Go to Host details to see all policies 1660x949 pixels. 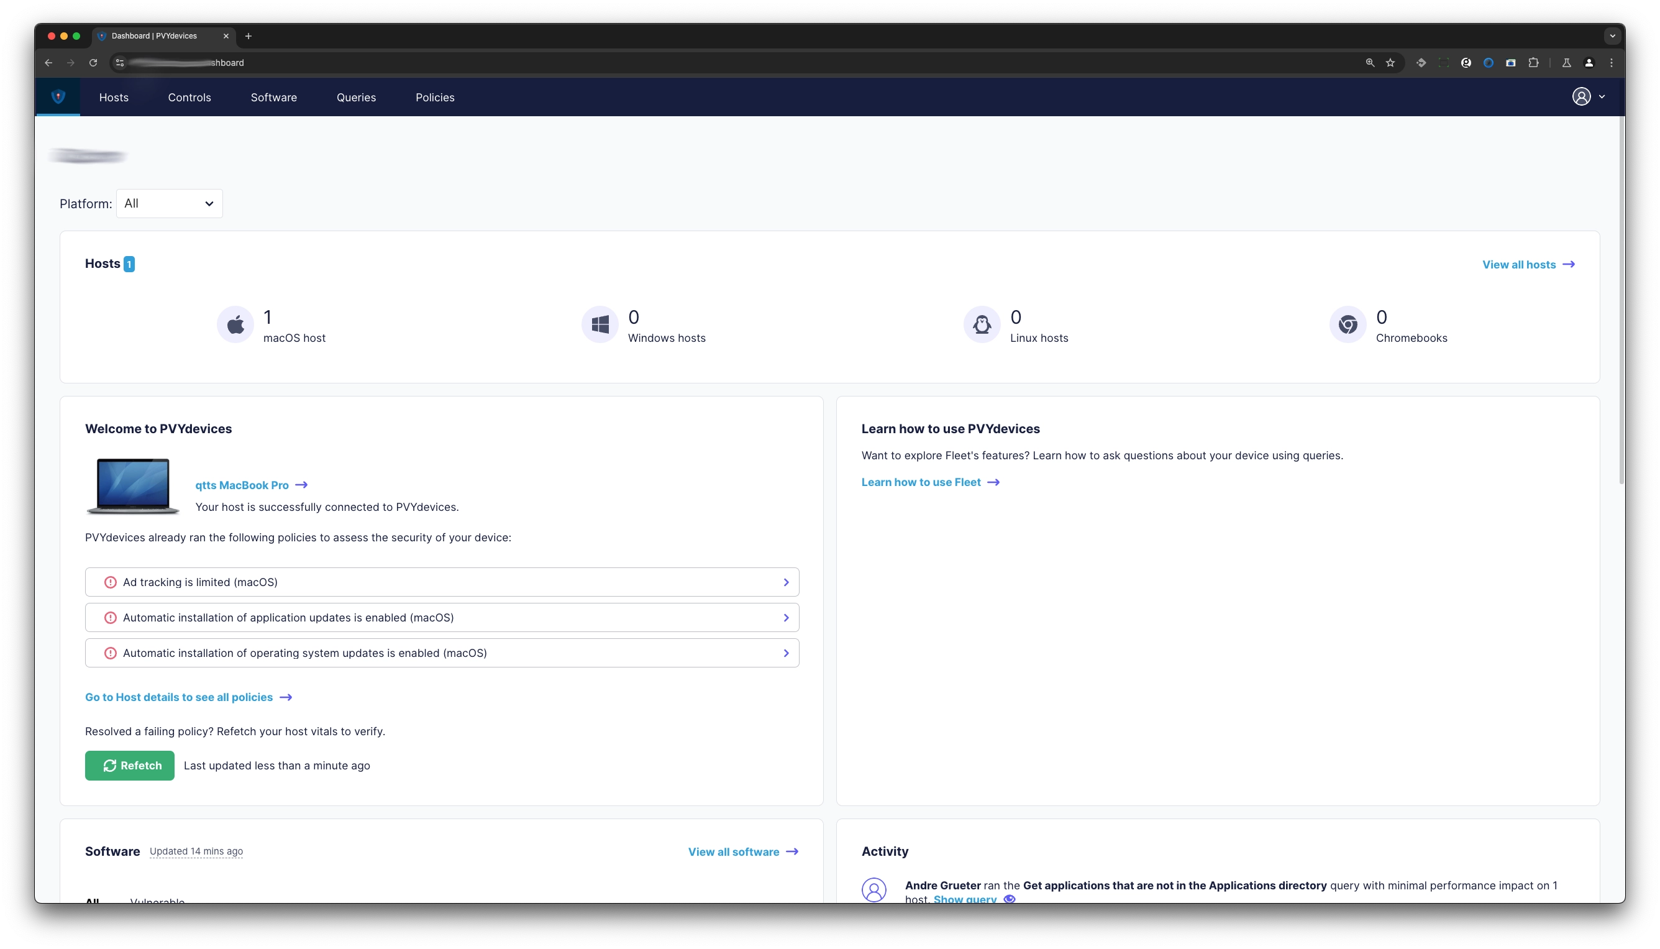pos(188,697)
